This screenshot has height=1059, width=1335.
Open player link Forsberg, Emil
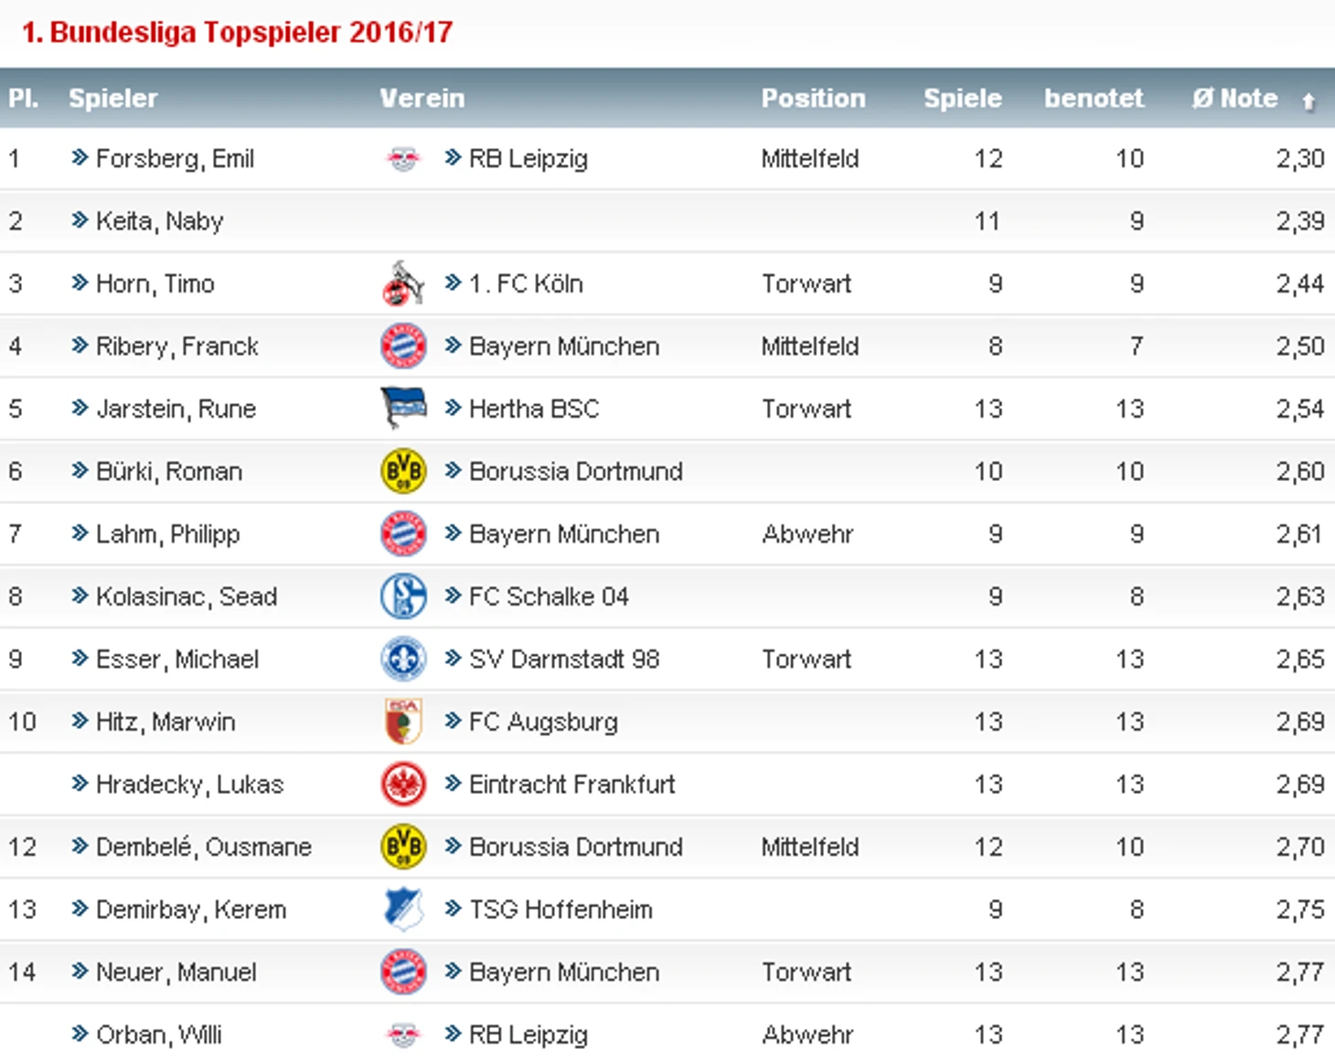(x=175, y=159)
